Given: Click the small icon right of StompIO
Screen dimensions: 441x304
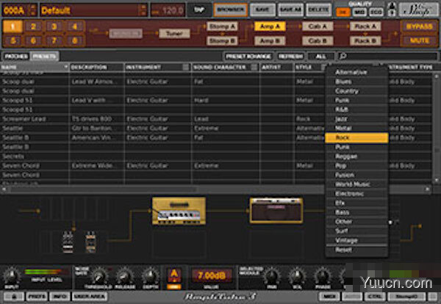Looking at the screenshot, I should pos(432,297).
